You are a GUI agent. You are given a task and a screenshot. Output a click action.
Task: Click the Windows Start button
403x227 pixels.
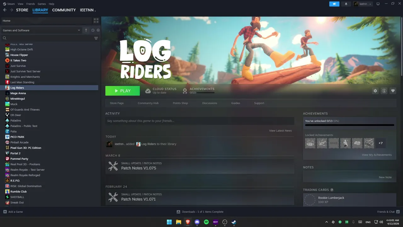pos(169,222)
